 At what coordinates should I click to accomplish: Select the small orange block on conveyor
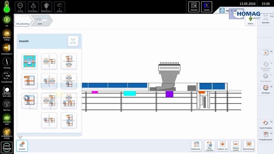pyautogui.click(x=202, y=92)
